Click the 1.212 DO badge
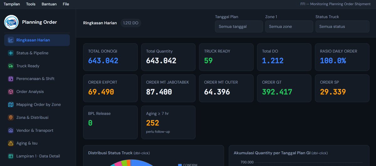Viewport: 376px width, 166px height. [x=131, y=23]
